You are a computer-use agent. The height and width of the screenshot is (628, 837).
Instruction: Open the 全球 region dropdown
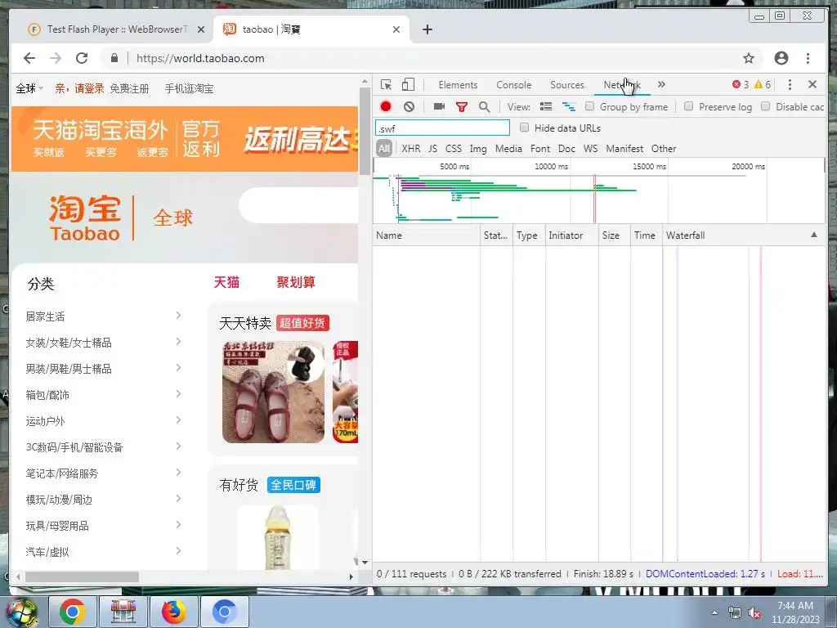pyautogui.click(x=29, y=88)
